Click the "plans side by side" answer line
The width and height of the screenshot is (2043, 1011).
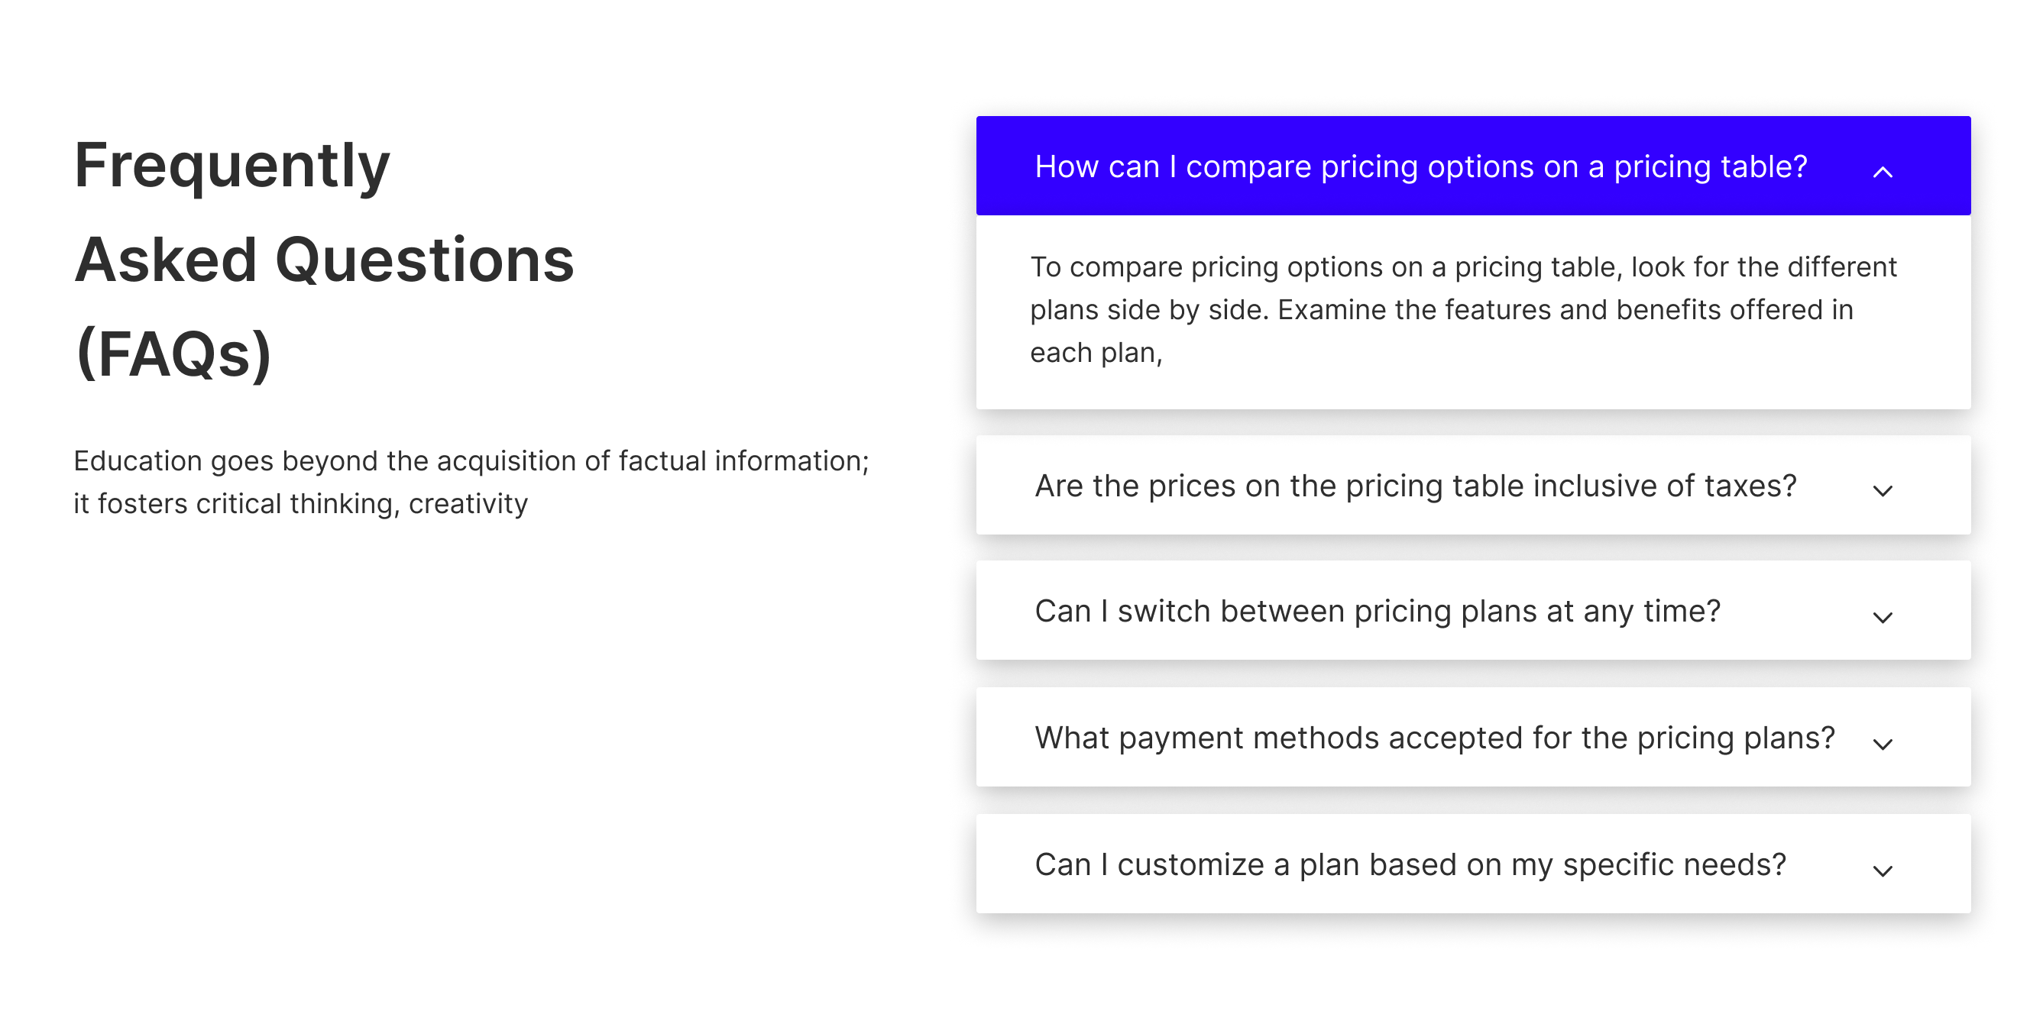tap(1440, 310)
